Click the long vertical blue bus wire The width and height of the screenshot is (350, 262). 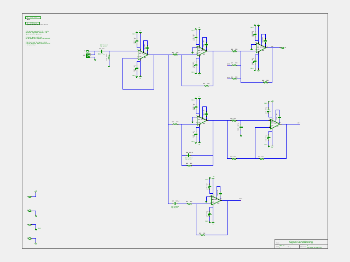pos(168,129)
